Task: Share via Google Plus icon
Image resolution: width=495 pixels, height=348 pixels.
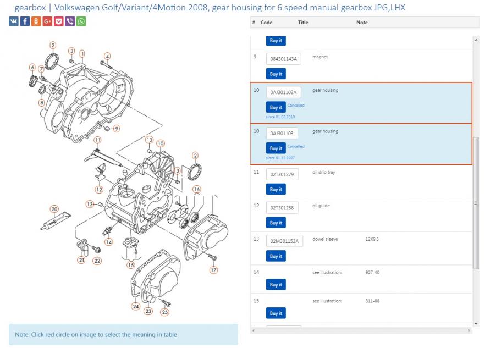Action: pyautogui.click(x=47, y=21)
